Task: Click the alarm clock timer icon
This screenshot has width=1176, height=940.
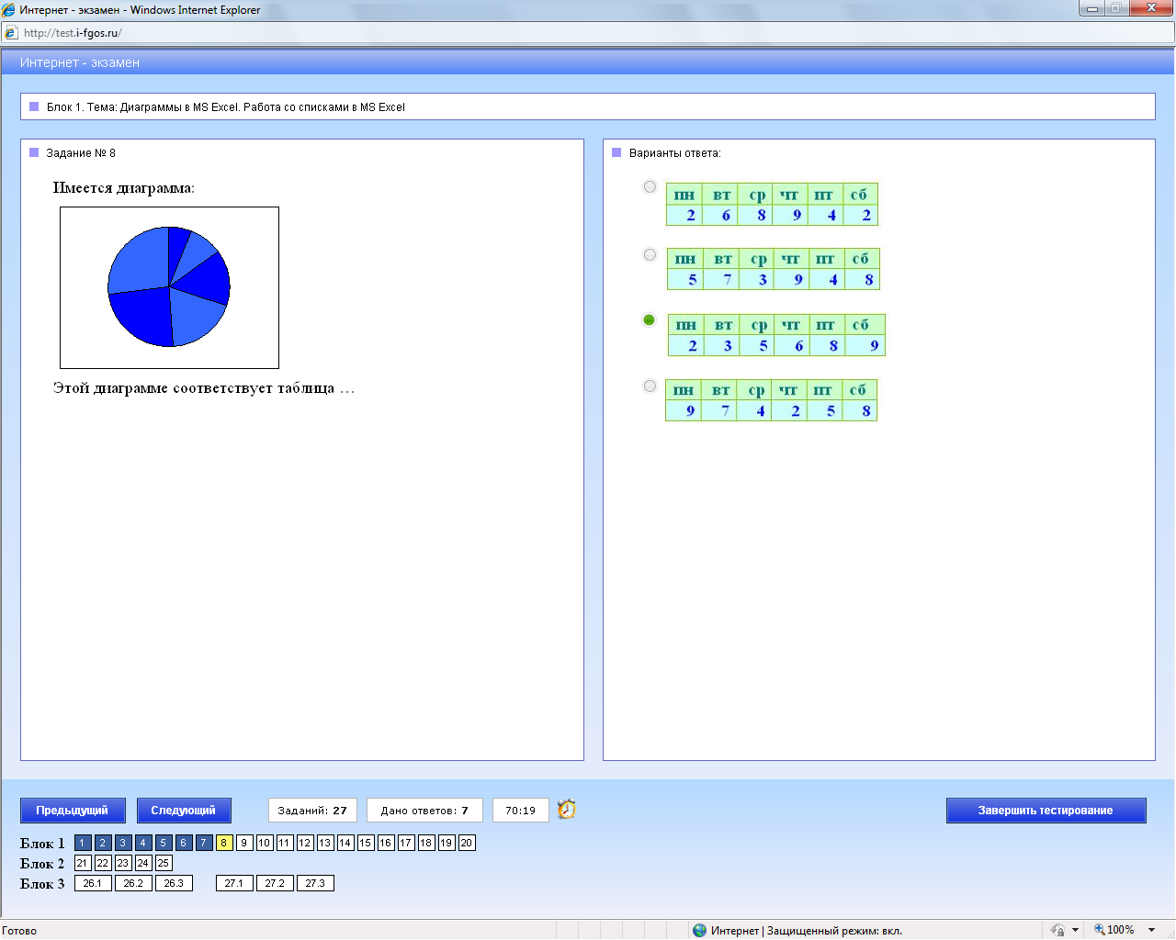Action: click(x=567, y=809)
